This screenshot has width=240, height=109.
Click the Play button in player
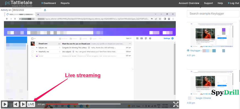5,104
